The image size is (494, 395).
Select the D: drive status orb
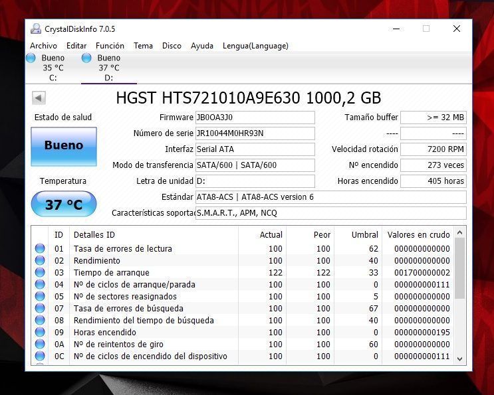point(86,58)
